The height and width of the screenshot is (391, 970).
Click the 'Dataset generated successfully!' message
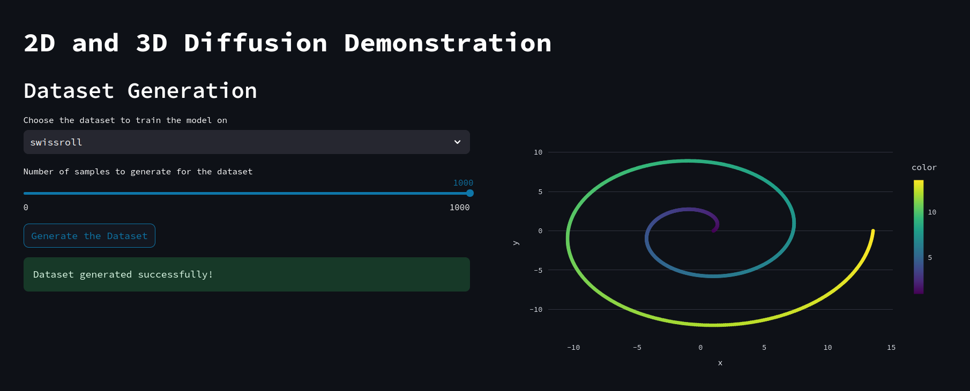123,274
